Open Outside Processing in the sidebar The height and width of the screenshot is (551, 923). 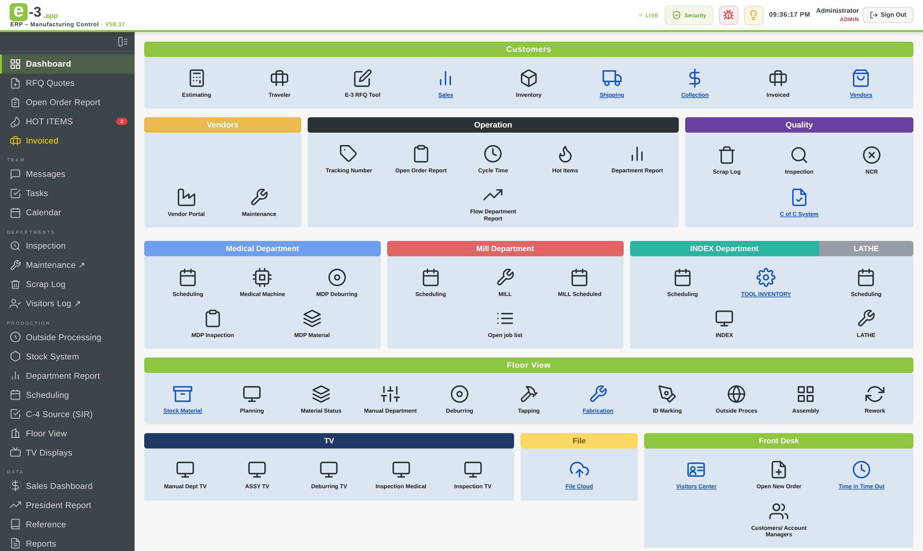[67, 338]
